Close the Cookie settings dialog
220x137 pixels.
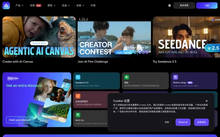207,101
